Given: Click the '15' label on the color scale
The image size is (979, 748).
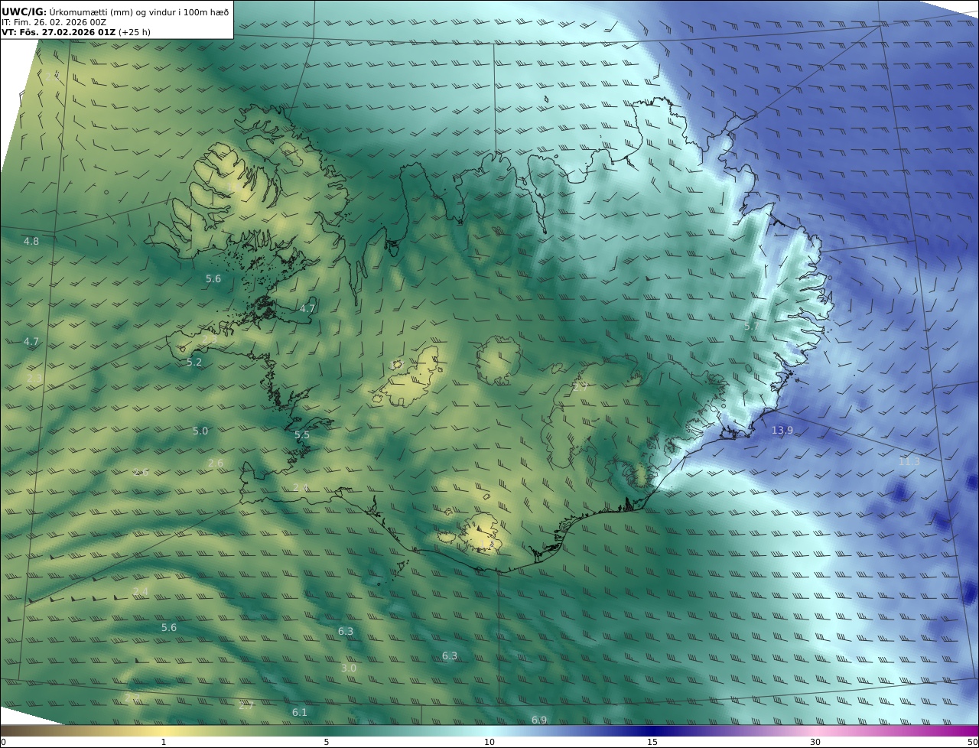Looking at the screenshot, I should (x=652, y=742).
